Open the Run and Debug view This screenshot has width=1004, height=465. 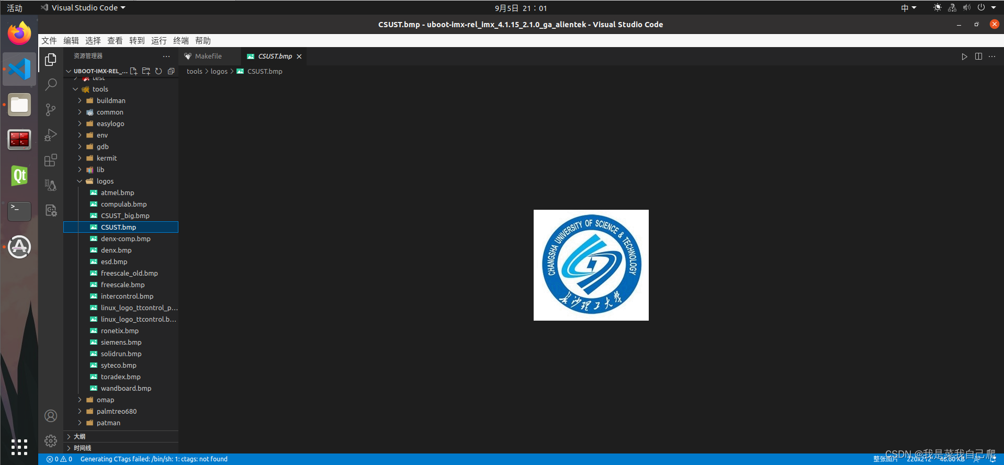(51, 135)
